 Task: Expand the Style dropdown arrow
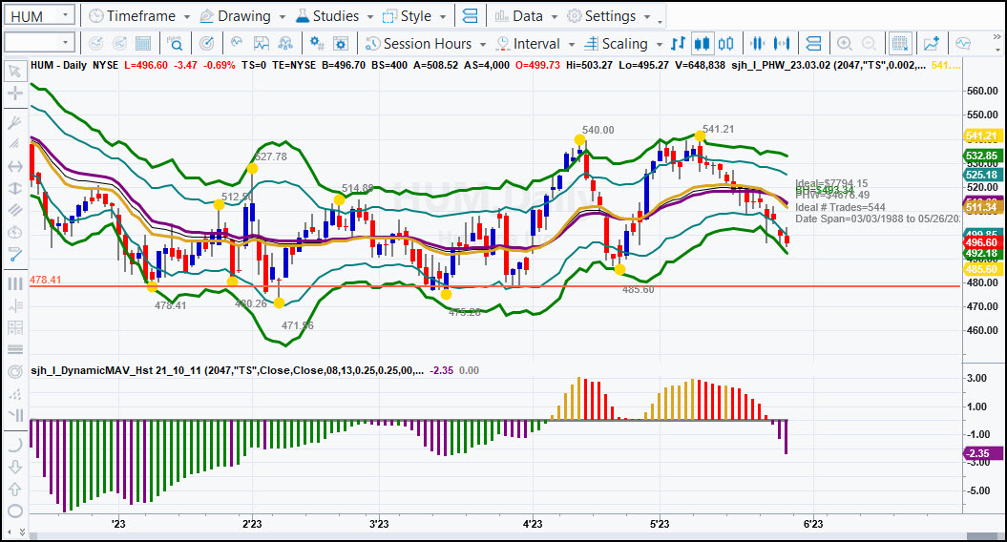coord(443,16)
